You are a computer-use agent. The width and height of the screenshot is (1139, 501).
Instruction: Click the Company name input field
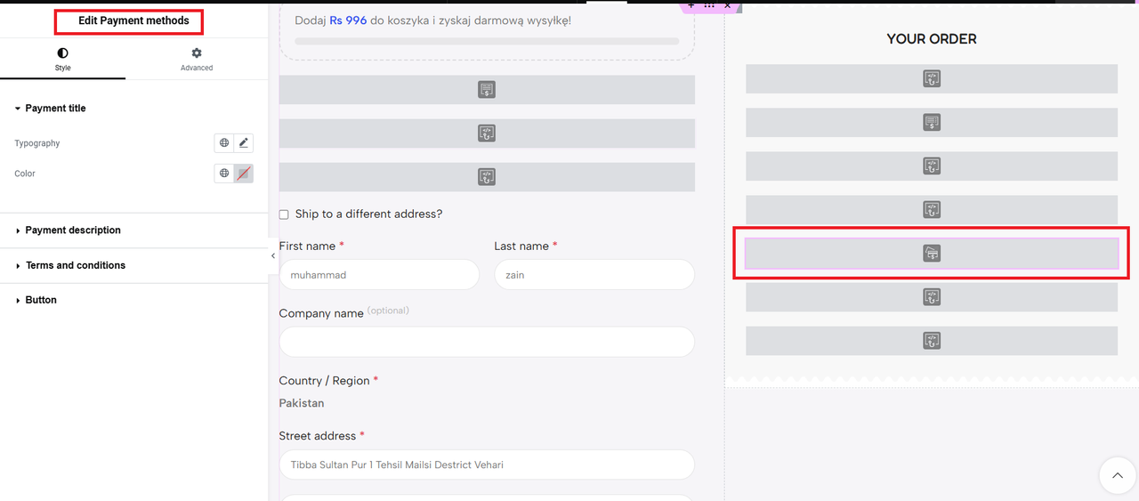tap(487, 342)
